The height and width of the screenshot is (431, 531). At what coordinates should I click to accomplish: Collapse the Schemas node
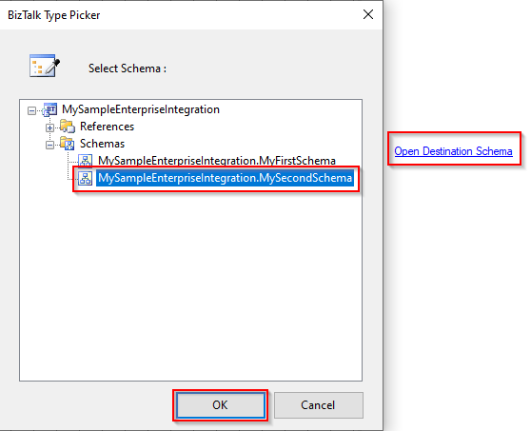[49, 146]
